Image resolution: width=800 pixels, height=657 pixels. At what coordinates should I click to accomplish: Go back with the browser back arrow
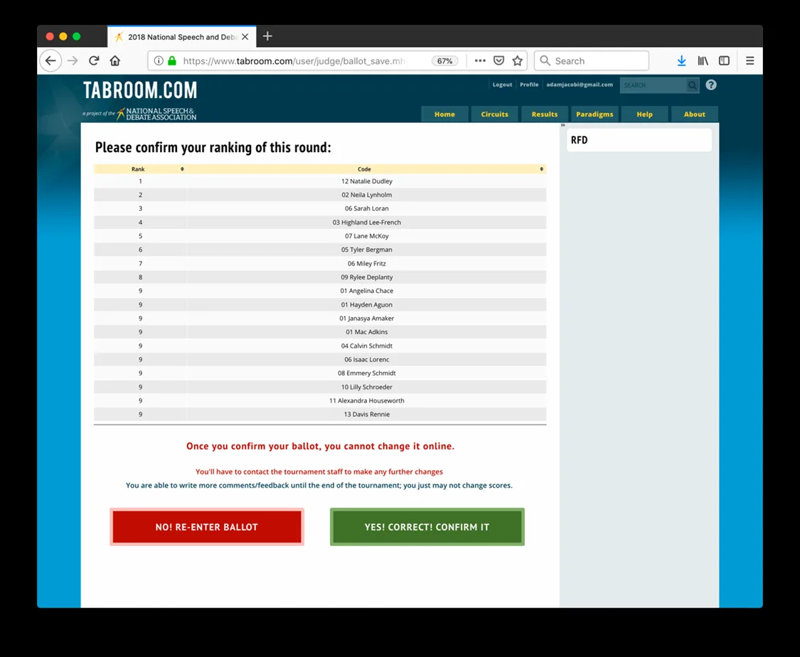[50, 60]
